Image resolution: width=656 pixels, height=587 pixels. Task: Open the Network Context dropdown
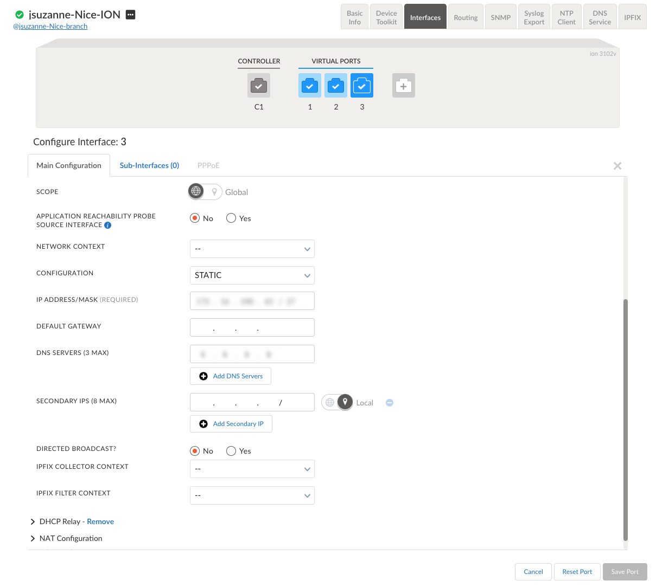click(252, 248)
